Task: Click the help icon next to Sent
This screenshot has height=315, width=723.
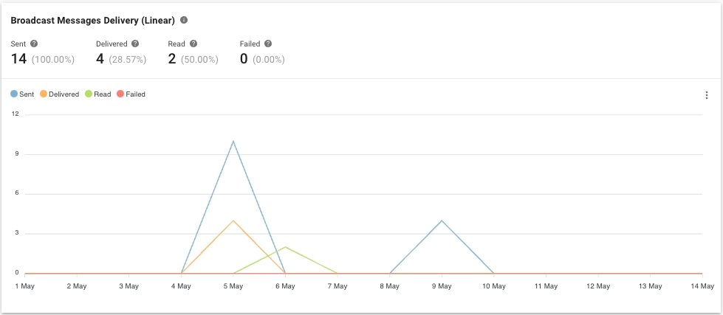Action: click(34, 44)
